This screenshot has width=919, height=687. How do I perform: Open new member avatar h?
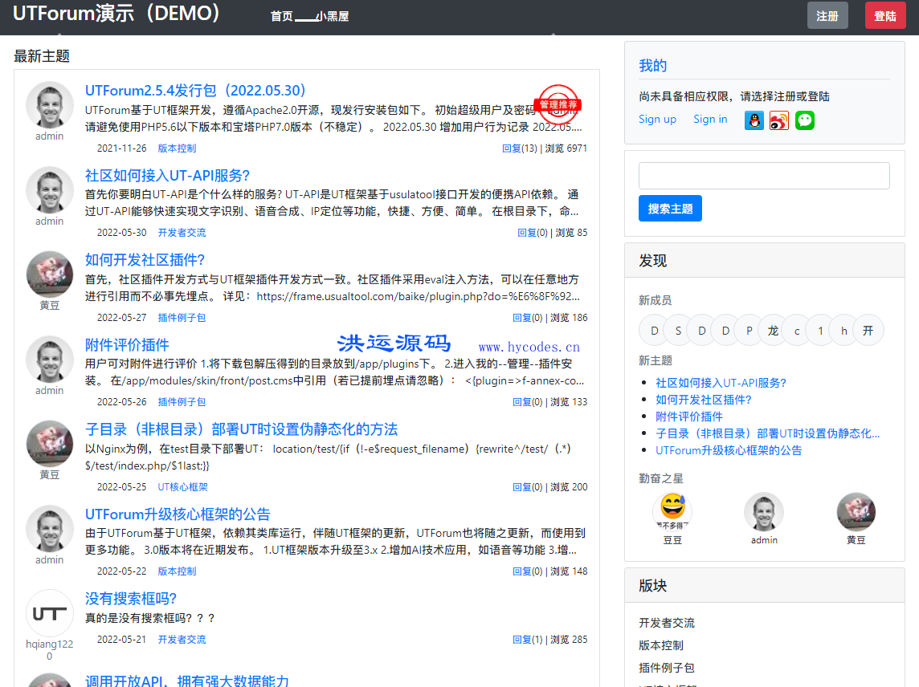844,331
